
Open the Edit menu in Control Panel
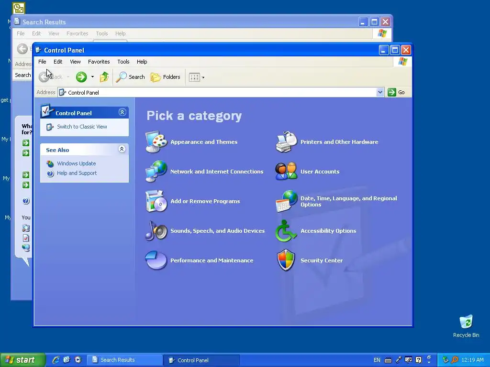tap(58, 62)
